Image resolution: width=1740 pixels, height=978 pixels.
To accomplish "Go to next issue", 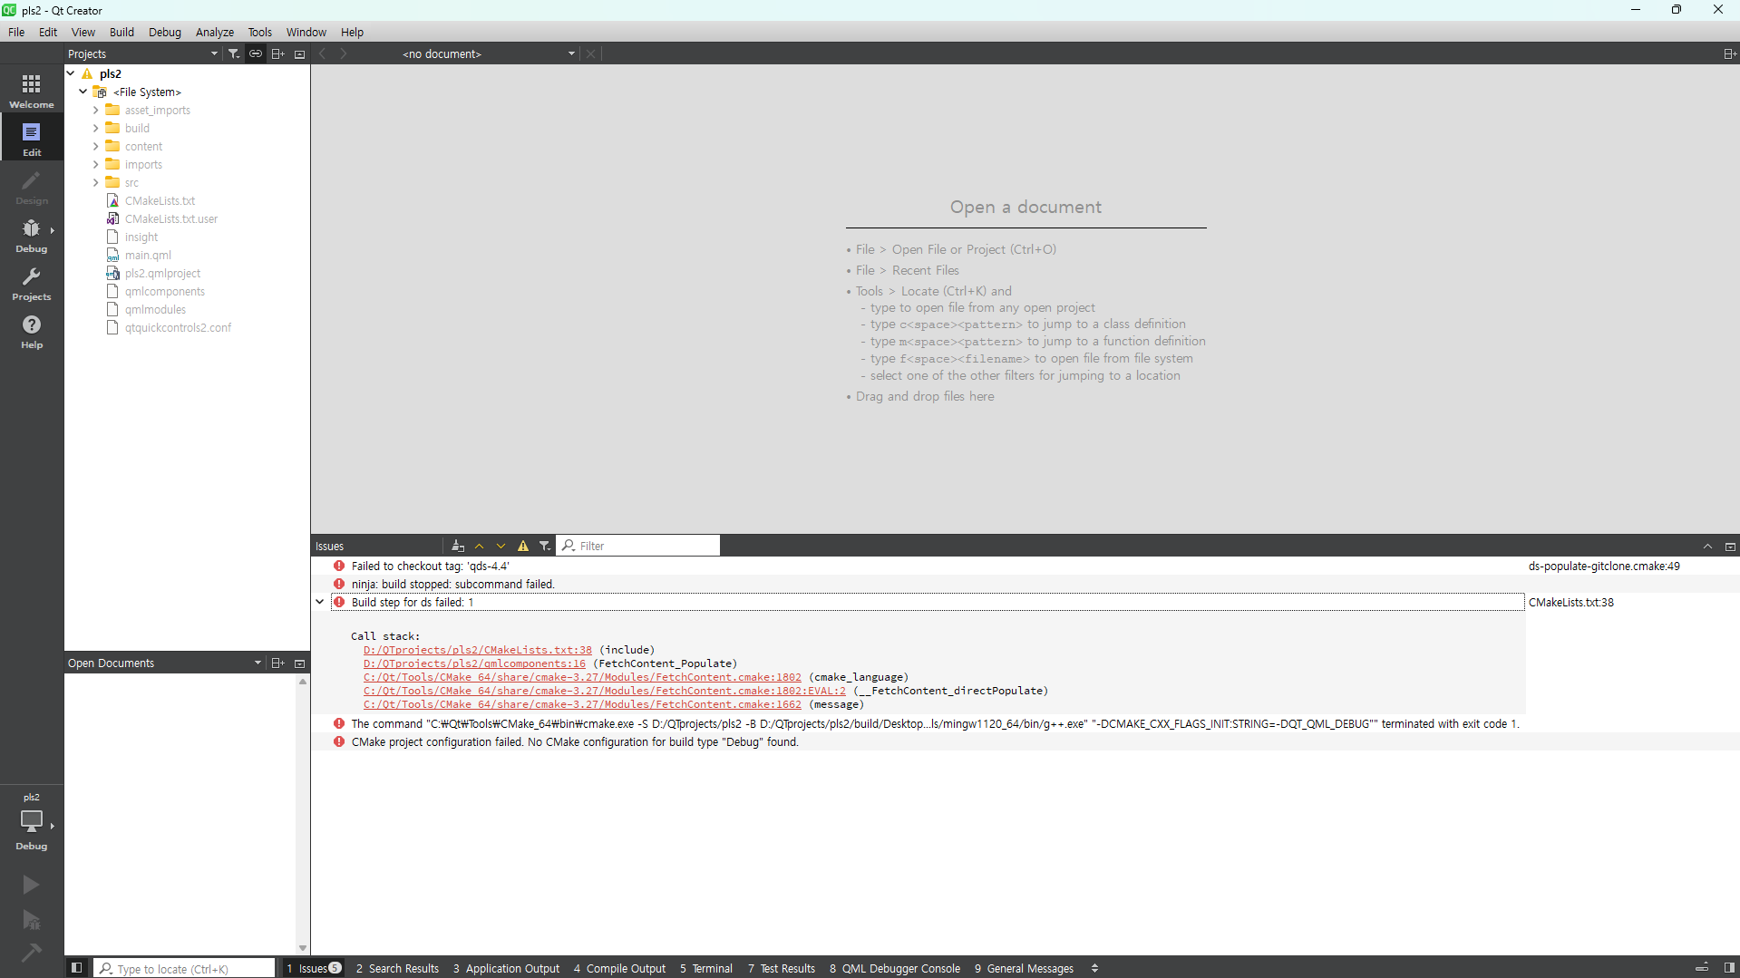I will 501,546.
